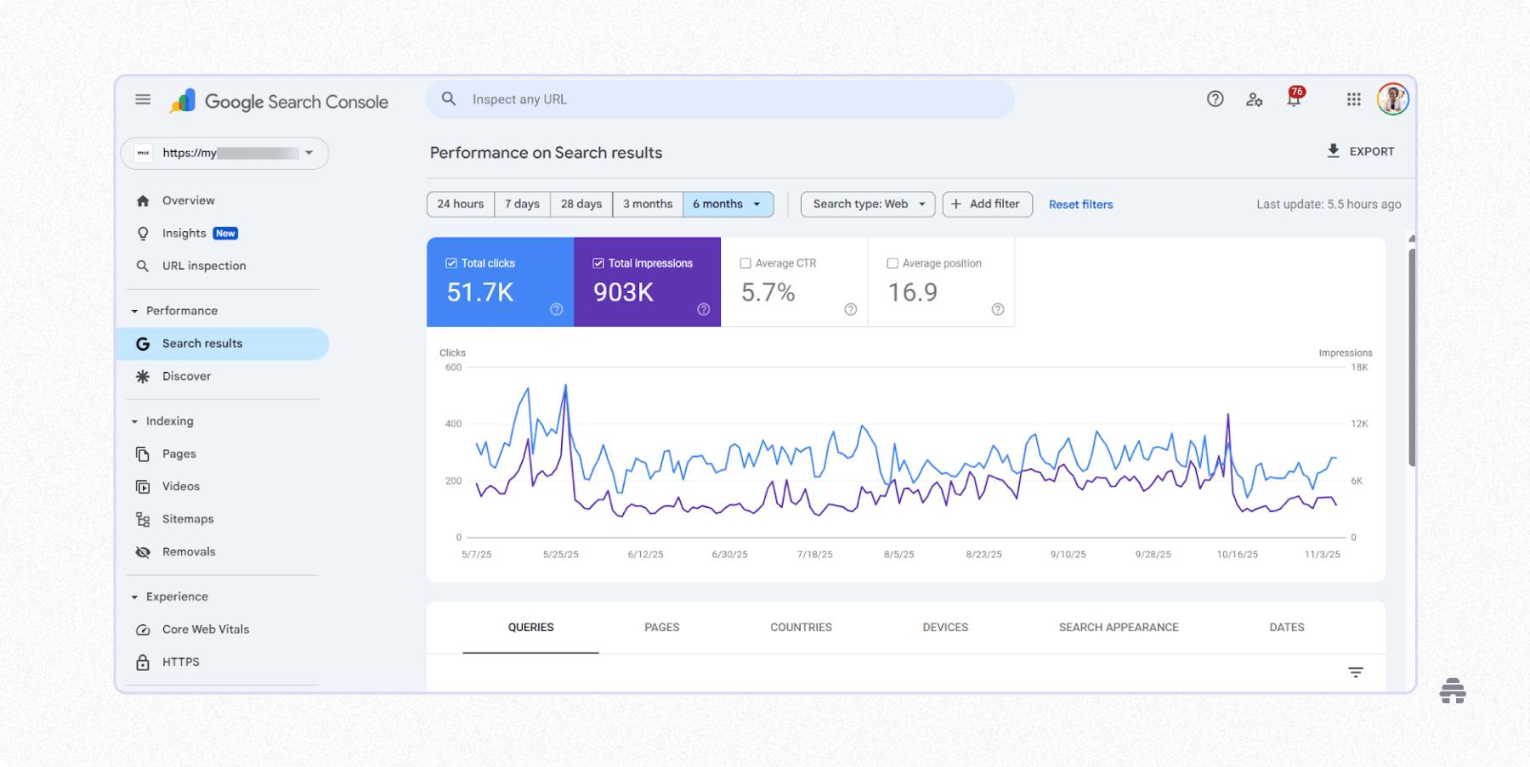1530x767 pixels.
Task: Open the property selector dropdown
Action: coord(224,153)
